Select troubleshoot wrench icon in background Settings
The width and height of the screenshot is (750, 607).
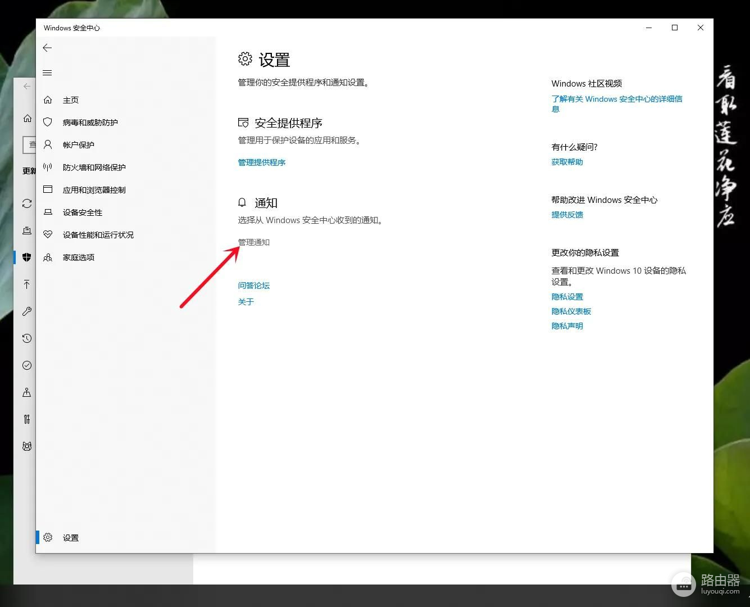(x=26, y=311)
